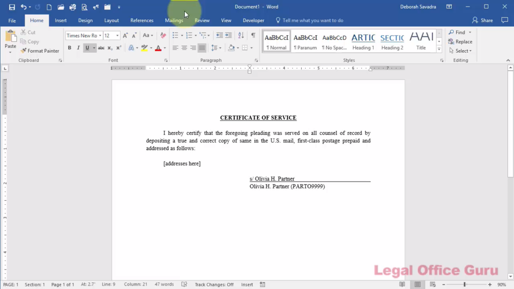Image resolution: width=514 pixels, height=289 pixels.
Task: Toggle bold formatting
Action: 69,48
